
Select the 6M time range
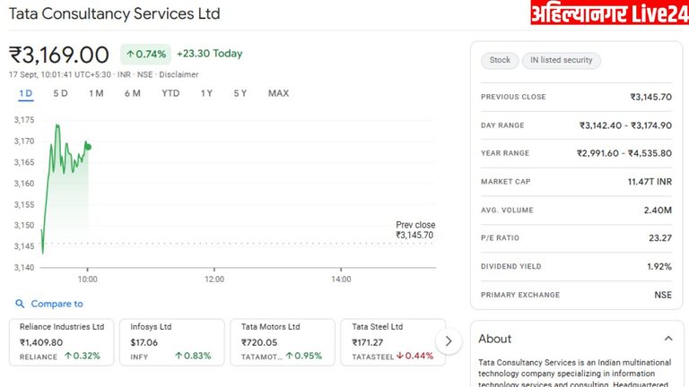pos(132,93)
